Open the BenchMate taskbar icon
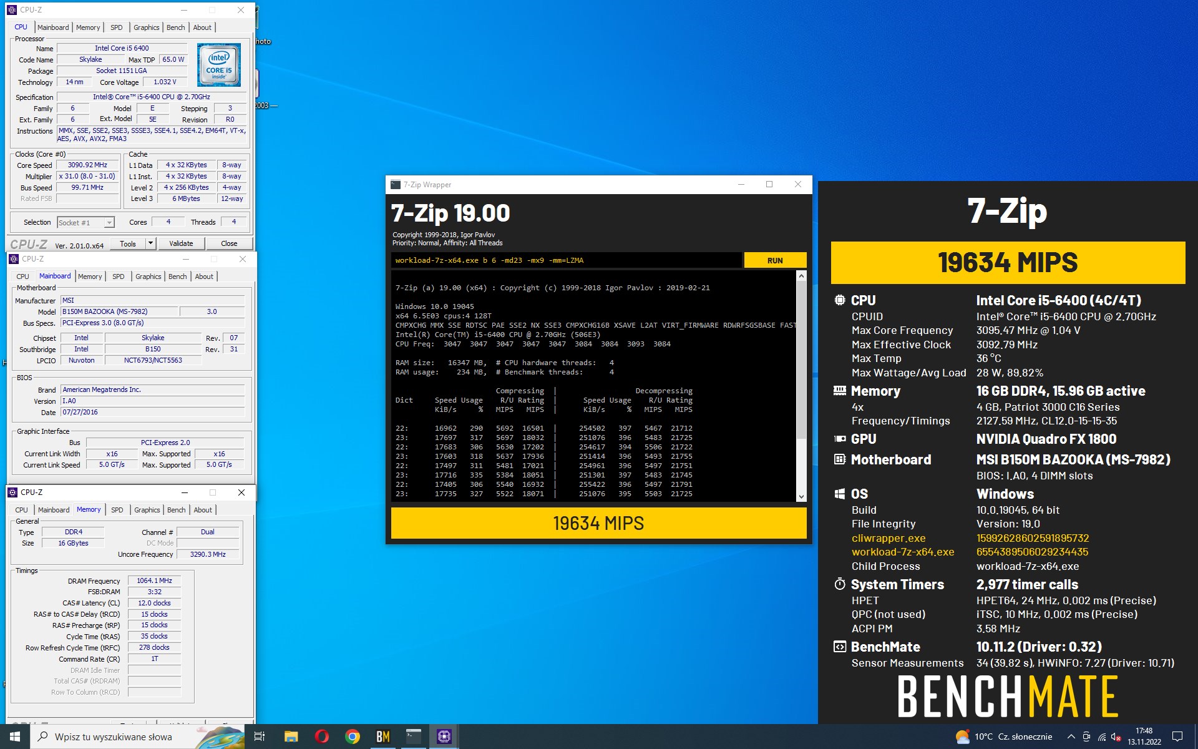1198x749 pixels. point(383,737)
